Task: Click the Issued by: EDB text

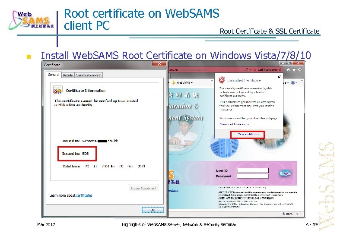Action: point(76,154)
